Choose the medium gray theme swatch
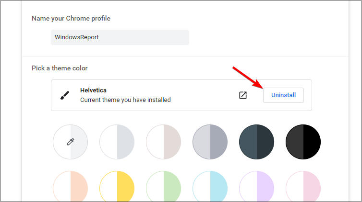 pos(210,142)
